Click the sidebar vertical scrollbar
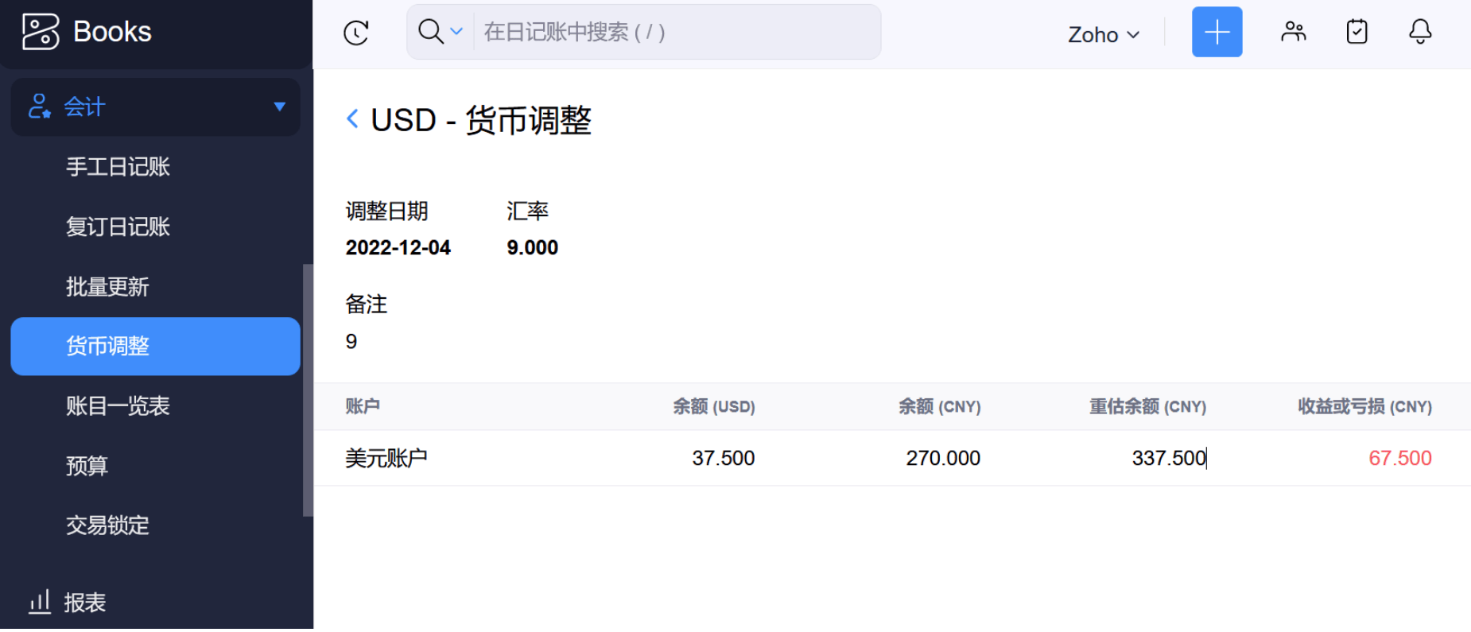The width and height of the screenshot is (1471, 632). pos(308,390)
